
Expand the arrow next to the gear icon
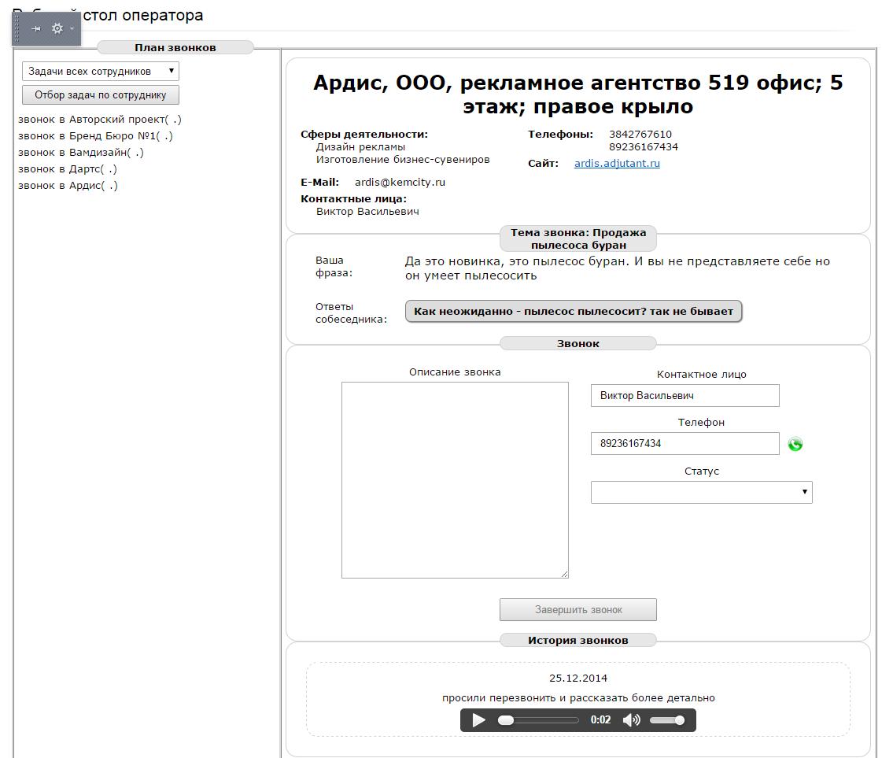tap(72, 29)
